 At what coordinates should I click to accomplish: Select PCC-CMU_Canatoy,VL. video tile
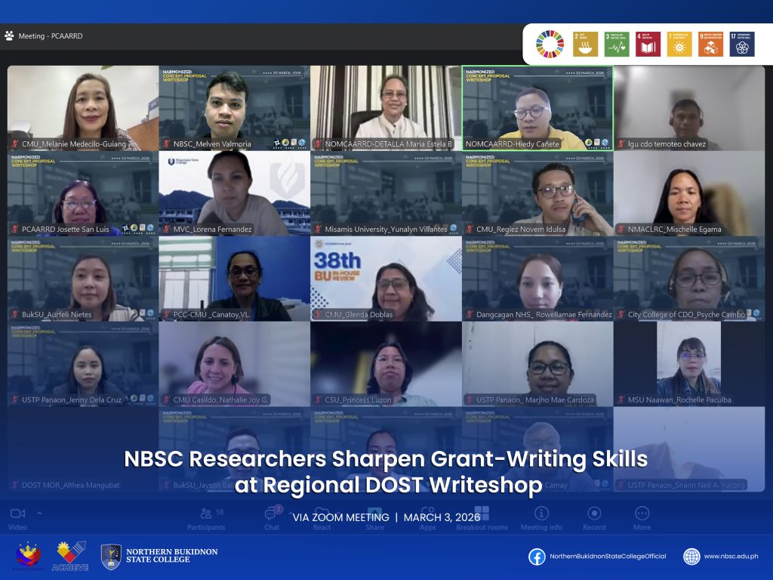[x=234, y=279]
